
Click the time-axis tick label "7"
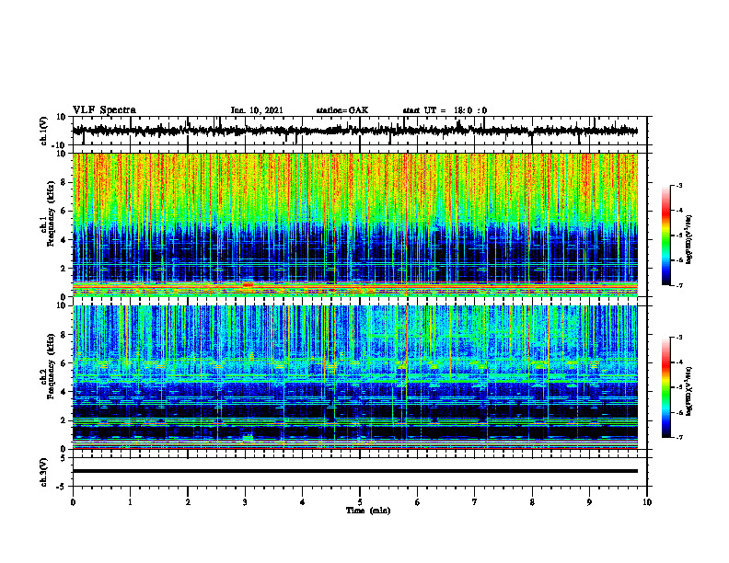(475, 502)
